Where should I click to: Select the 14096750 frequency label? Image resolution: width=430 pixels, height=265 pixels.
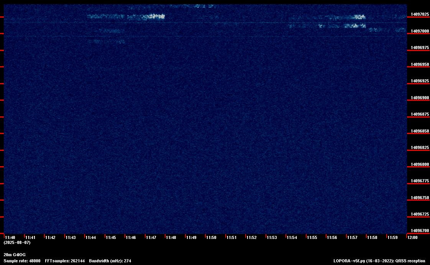click(x=420, y=198)
